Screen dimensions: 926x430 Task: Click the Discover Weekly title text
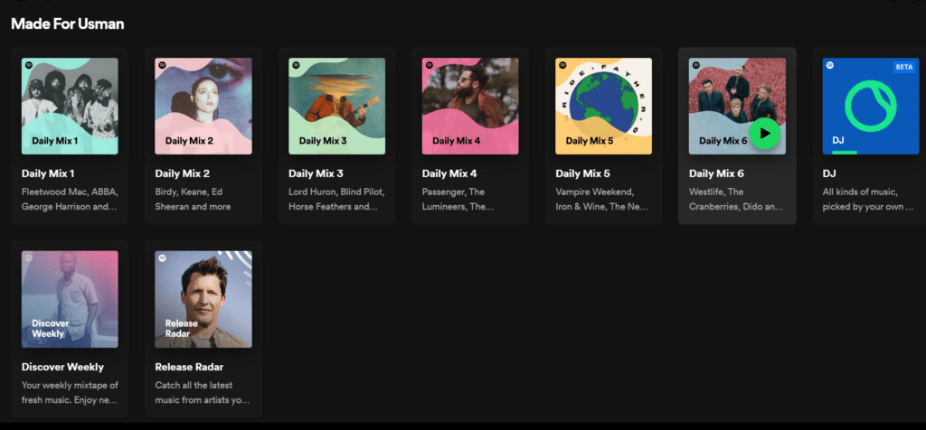(62, 367)
